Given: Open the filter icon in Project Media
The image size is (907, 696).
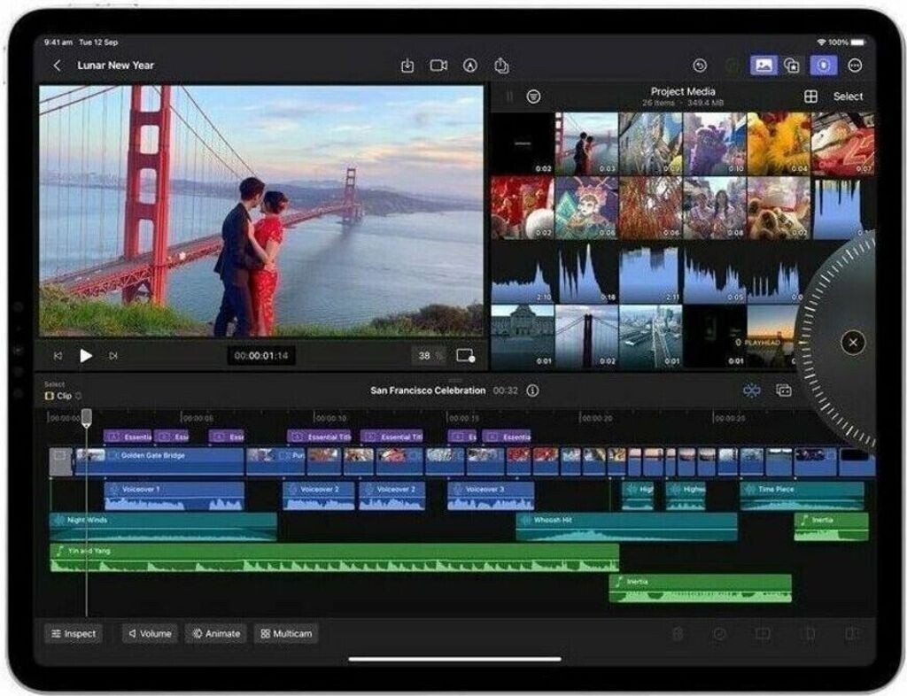Looking at the screenshot, I should point(533,97).
